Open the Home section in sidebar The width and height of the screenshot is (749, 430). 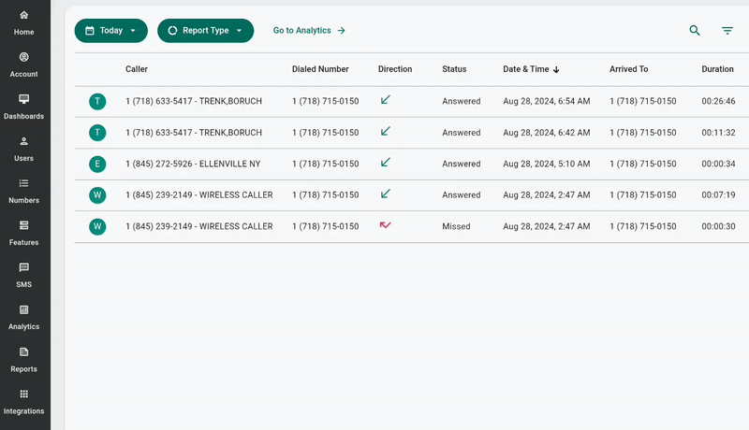(x=24, y=22)
